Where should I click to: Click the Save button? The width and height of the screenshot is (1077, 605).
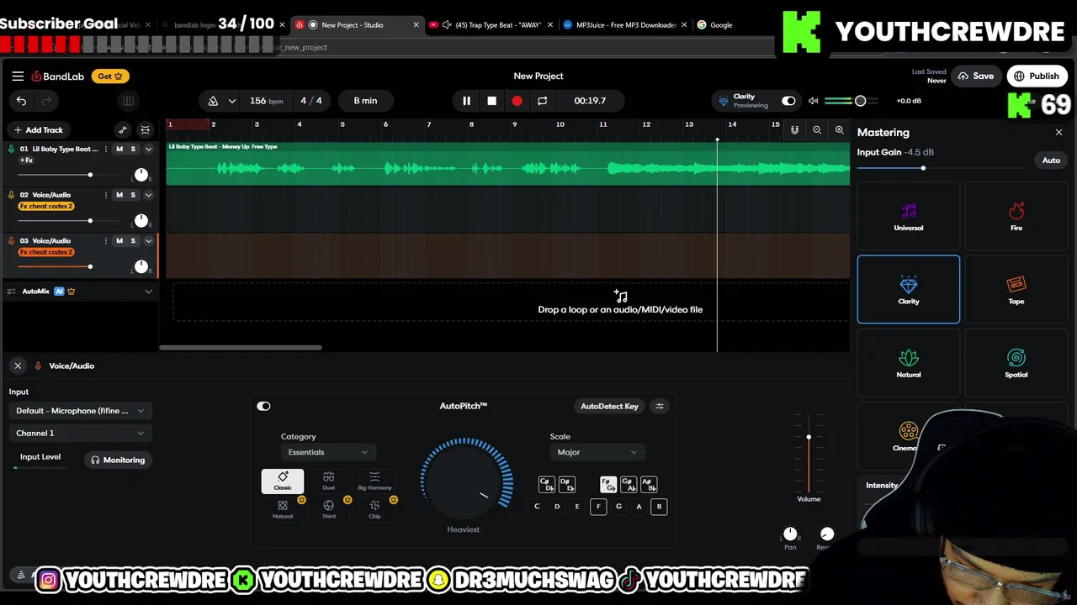click(x=975, y=76)
